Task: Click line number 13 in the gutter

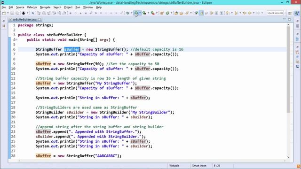Action: [x=13, y=83]
